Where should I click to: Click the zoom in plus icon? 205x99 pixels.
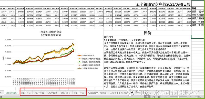(190, 97)
